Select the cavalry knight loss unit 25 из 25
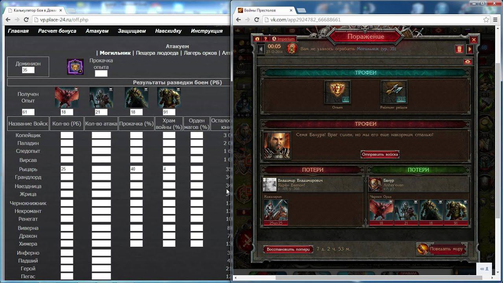The width and height of the screenshot is (503, 283). pos(276,212)
